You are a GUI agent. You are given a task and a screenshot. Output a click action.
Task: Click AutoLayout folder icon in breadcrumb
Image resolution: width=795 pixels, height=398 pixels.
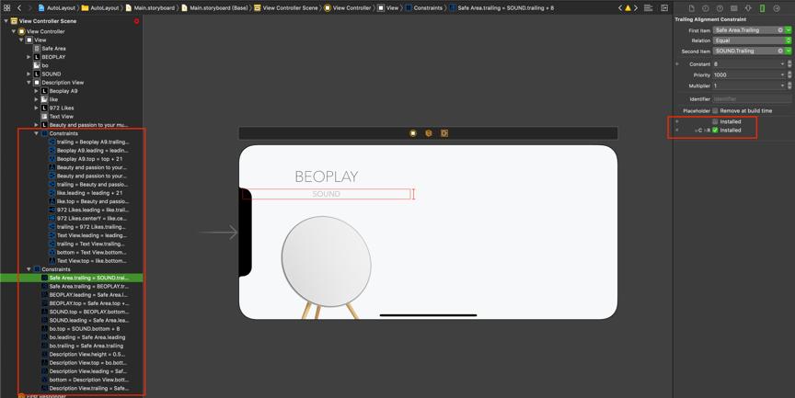(x=86, y=8)
